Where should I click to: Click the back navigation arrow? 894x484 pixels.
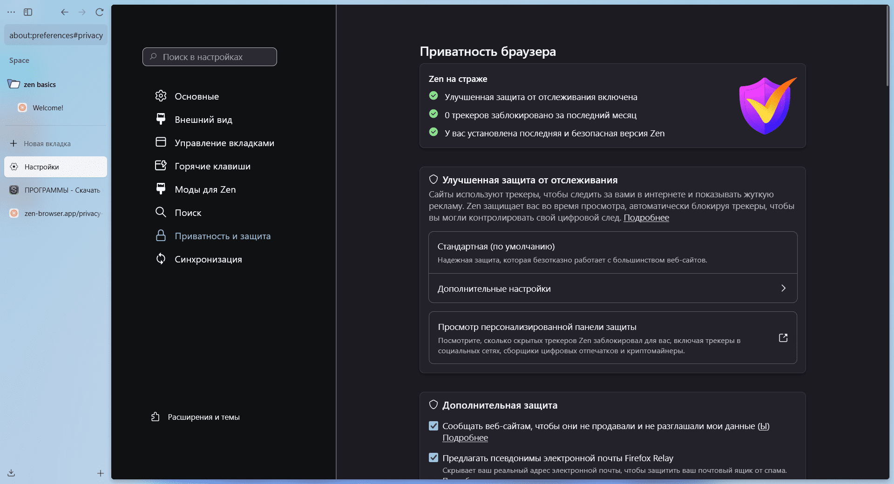tap(65, 12)
